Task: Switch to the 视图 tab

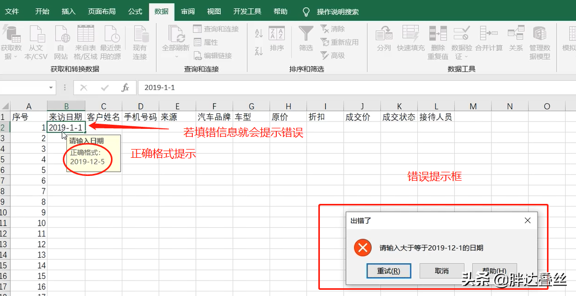Action: pos(214,11)
